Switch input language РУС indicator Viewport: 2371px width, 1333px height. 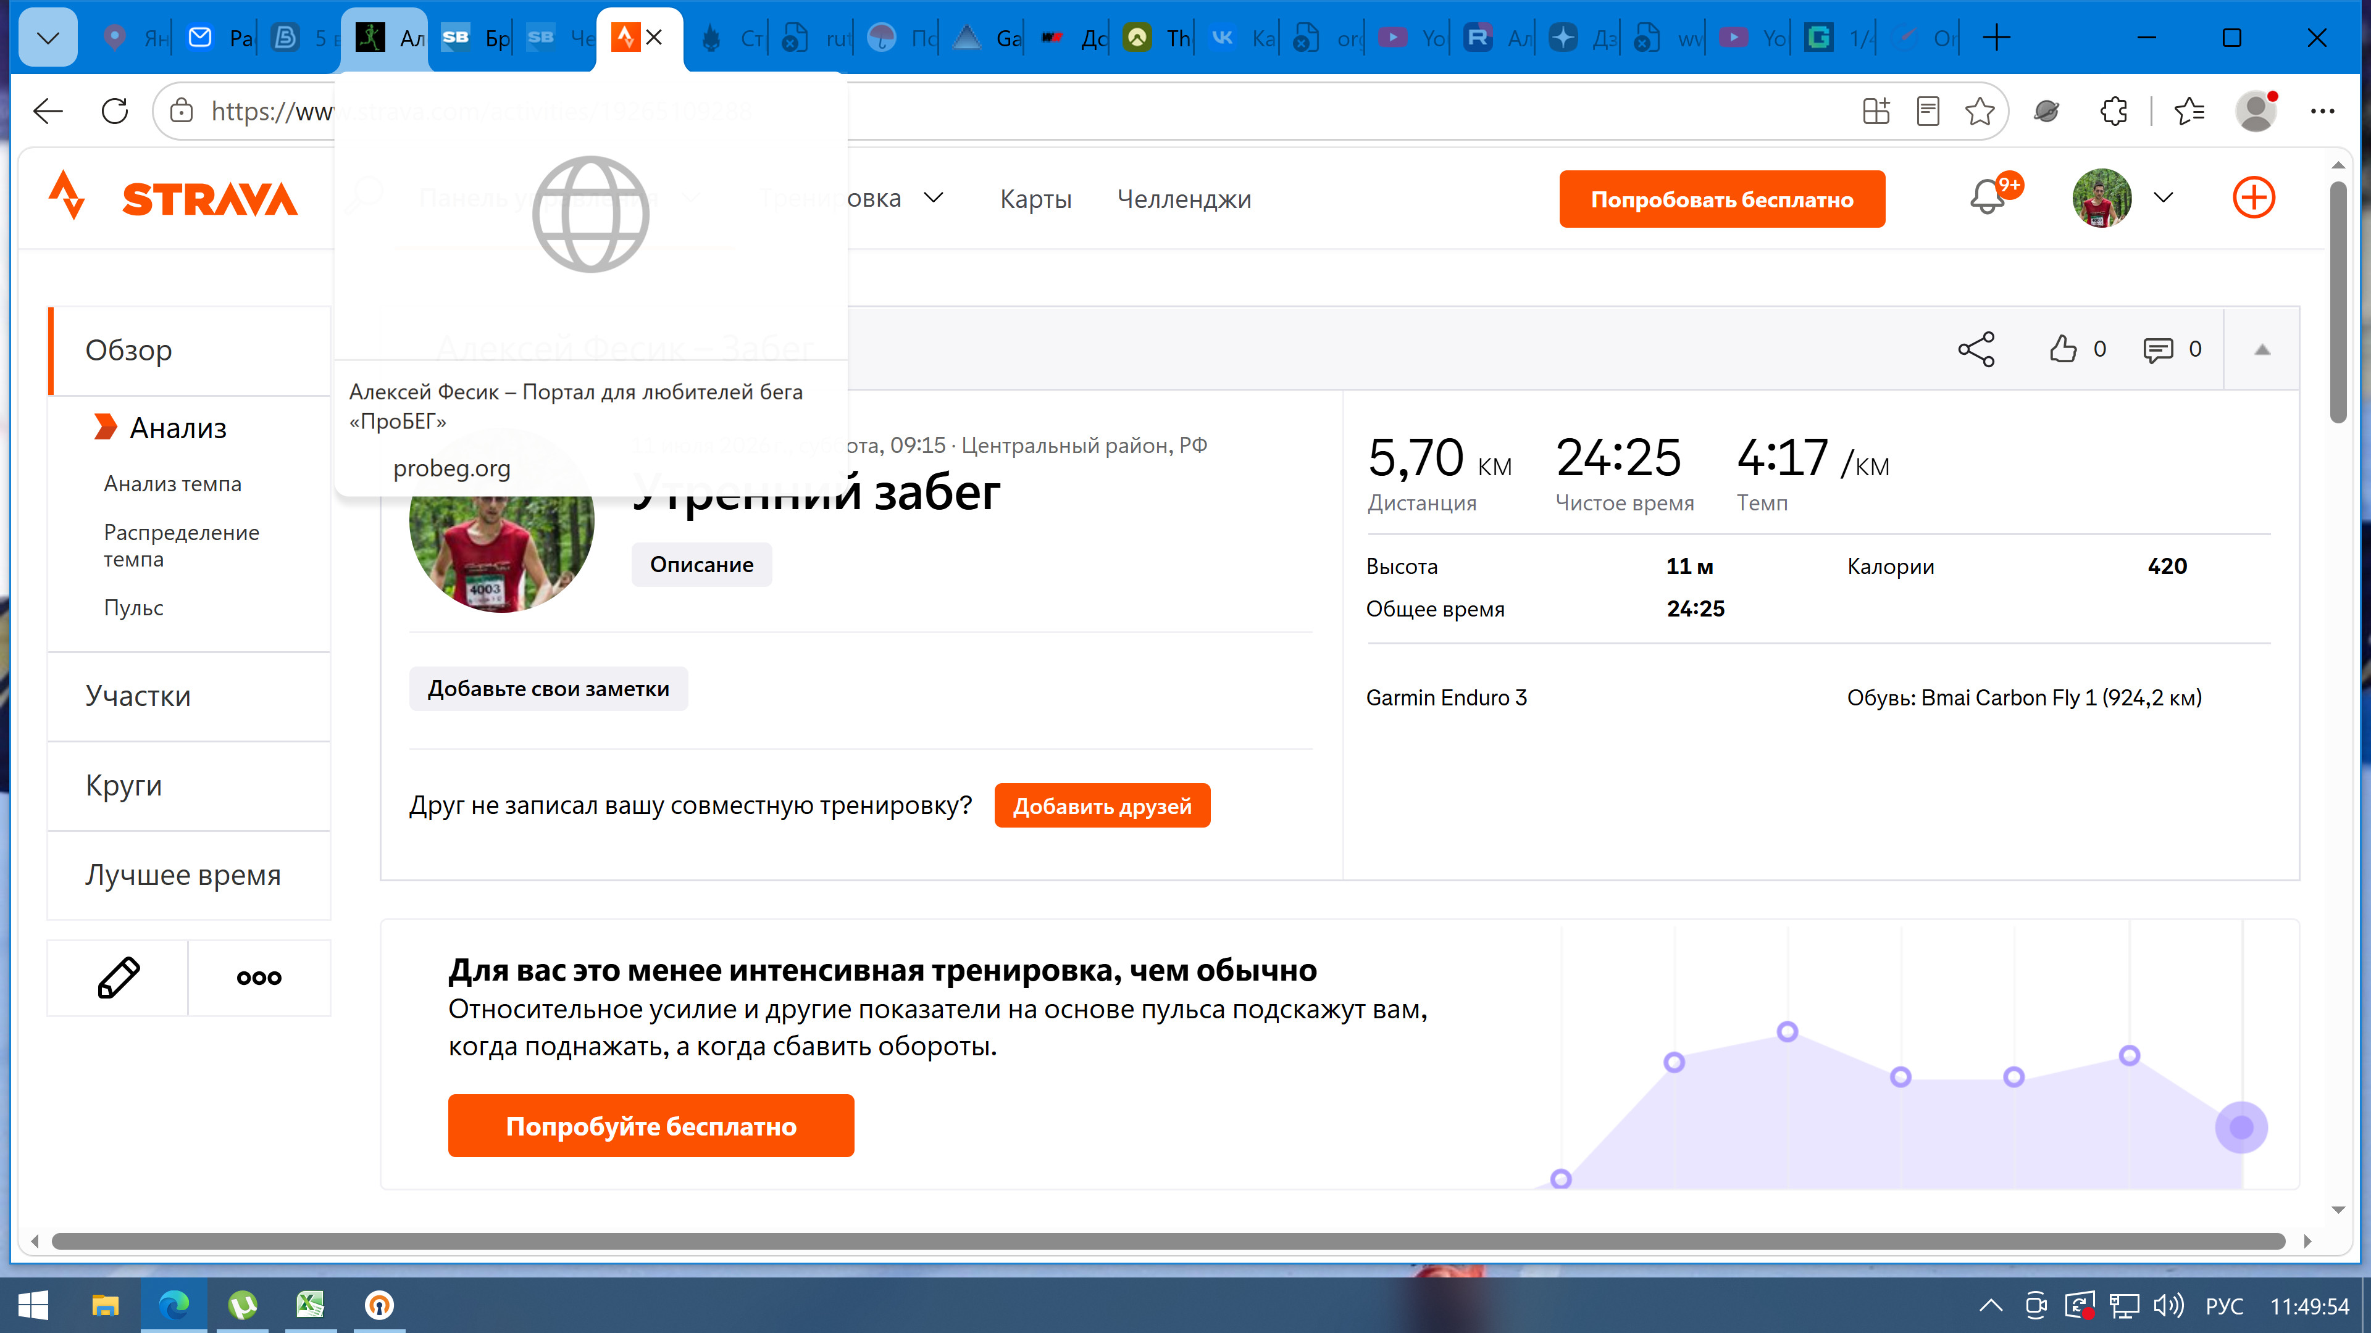tap(2225, 1306)
